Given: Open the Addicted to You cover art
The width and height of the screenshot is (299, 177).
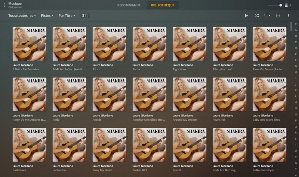Looking at the screenshot, I should click(69, 44).
